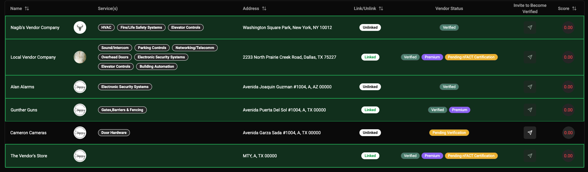588x172 pixels.
Task: Toggle Linked status for Gunther Guns
Action: 370,110
